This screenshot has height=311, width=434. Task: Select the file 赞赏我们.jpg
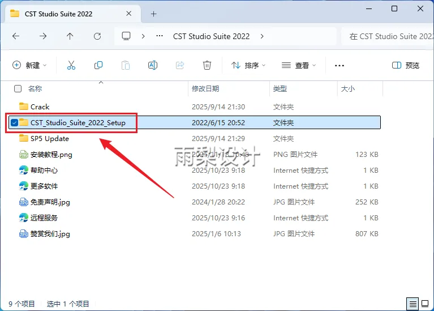coord(50,234)
